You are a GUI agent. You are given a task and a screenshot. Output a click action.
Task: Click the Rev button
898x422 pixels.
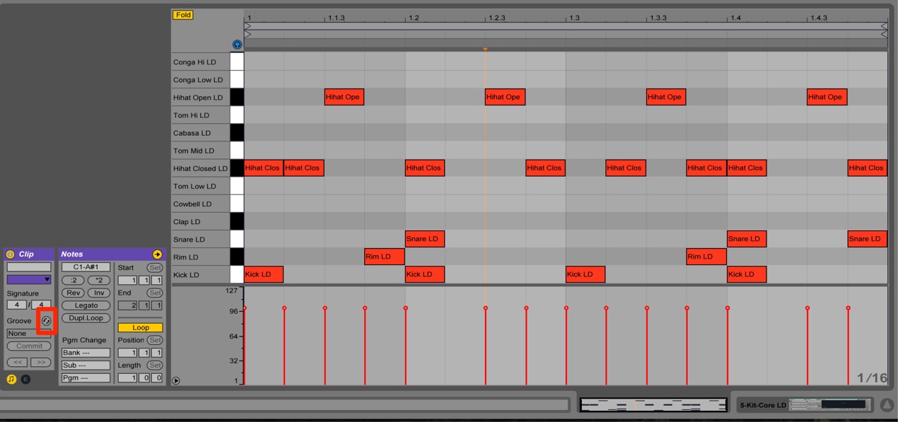pyautogui.click(x=74, y=293)
